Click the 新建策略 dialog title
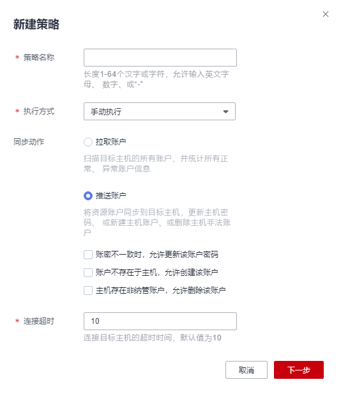 coord(36,24)
